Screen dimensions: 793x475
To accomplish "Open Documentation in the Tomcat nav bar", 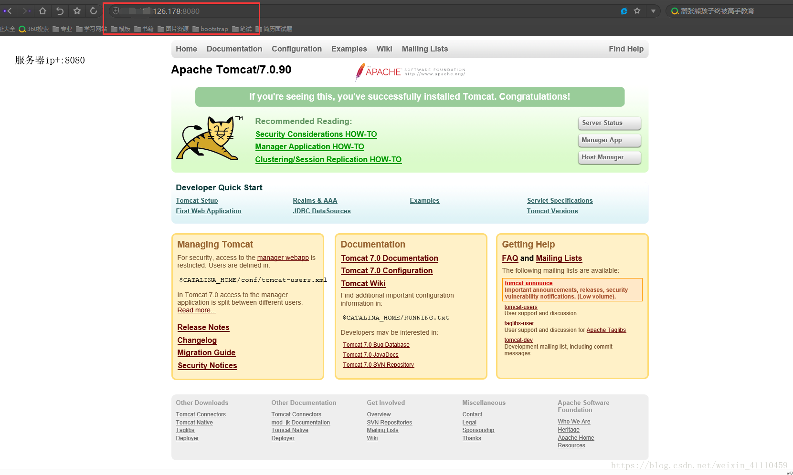I will (x=234, y=49).
